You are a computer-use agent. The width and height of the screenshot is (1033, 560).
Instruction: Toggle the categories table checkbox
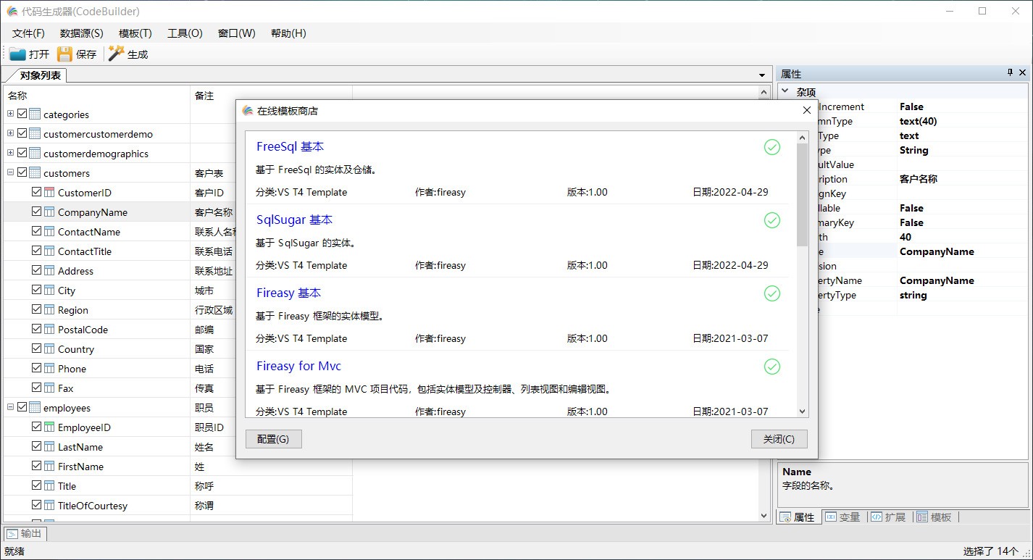(21, 114)
